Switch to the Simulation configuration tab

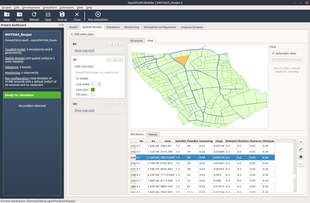point(160,27)
